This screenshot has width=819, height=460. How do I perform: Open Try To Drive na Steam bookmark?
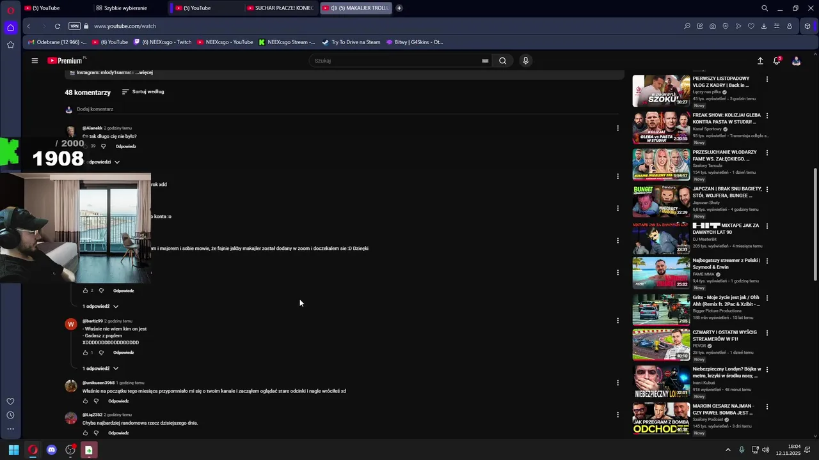[351, 42]
